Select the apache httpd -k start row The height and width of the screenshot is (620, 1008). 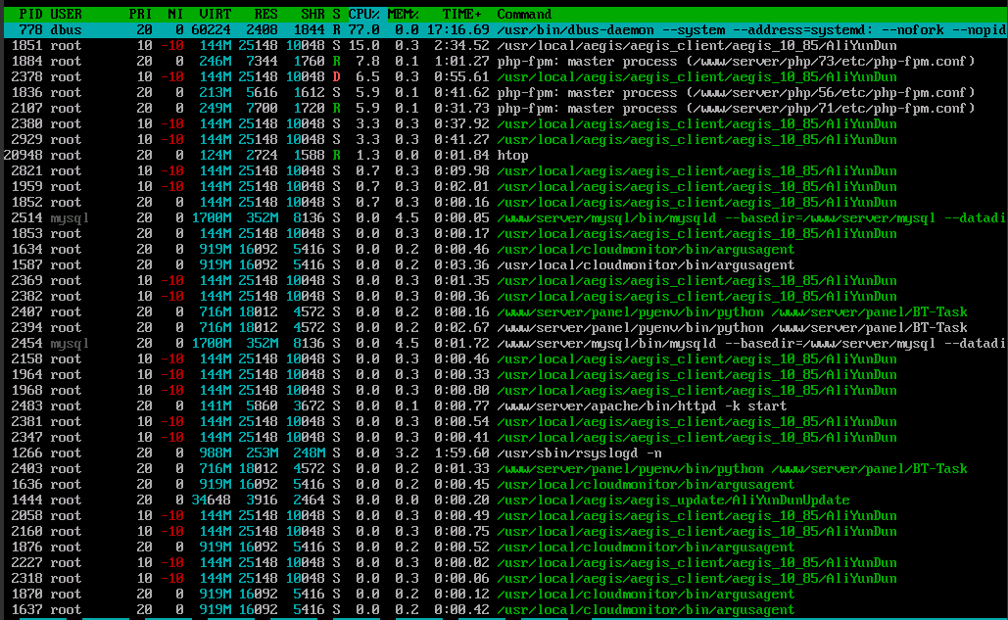(x=504, y=406)
